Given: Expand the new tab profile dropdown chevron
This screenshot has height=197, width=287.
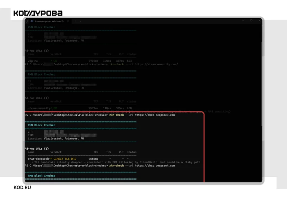Looking at the screenshot, I should click(80, 21).
